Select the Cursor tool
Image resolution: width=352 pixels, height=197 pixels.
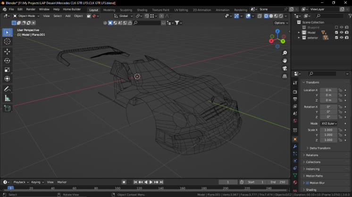tap(7, 41)
